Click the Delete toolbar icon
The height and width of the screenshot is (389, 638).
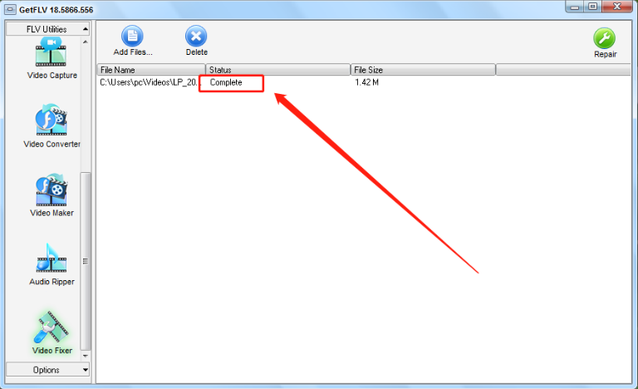(x=196, y=41)
